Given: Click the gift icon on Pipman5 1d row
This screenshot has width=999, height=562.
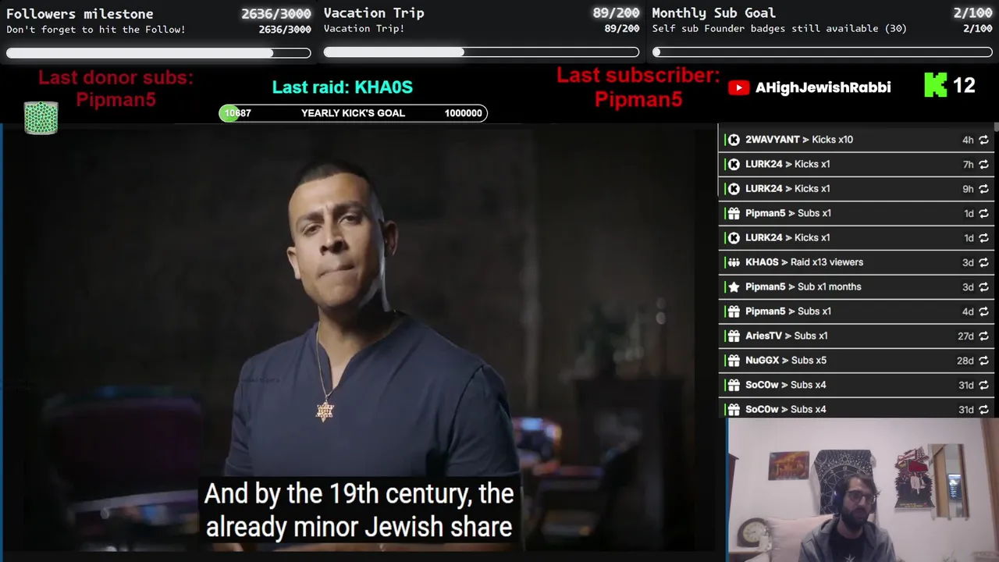Looking at the screenshot, I should 734,213.
